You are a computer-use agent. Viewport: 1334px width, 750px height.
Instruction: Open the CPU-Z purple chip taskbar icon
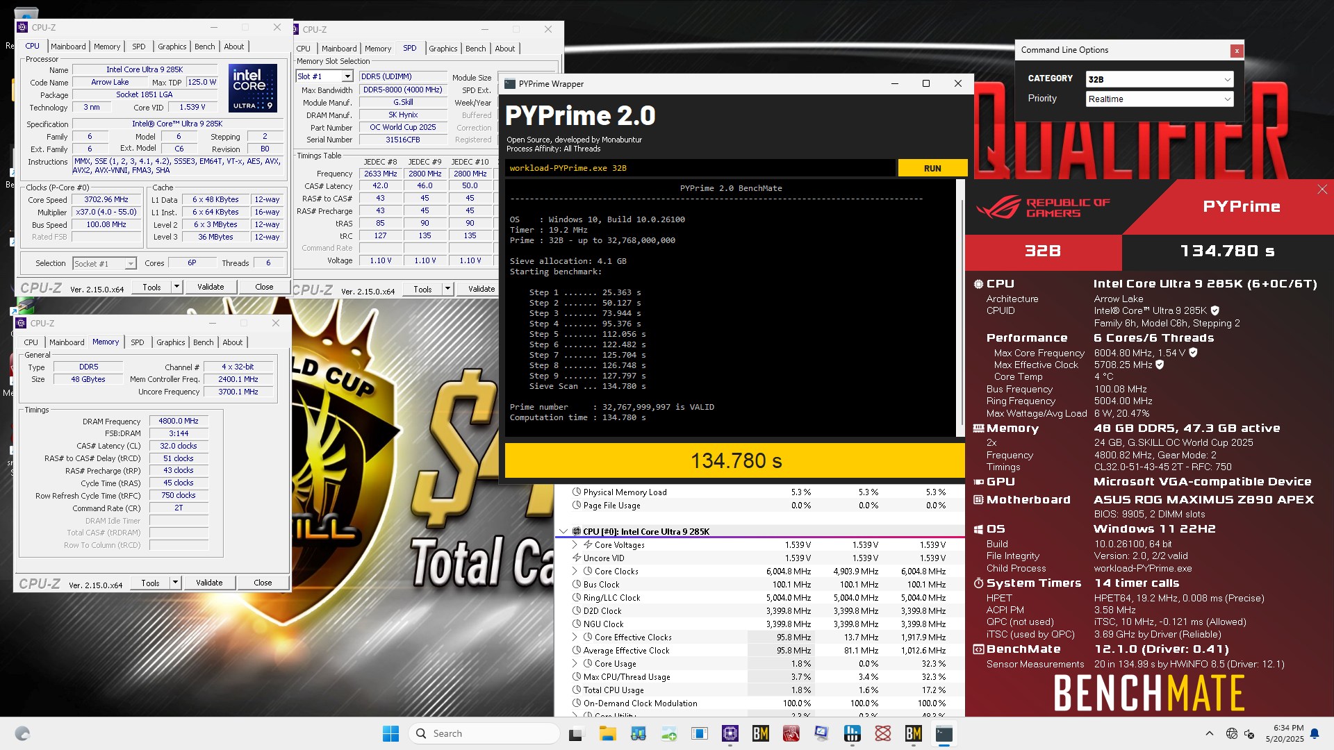pyautogui.click(x=730, y=733)
